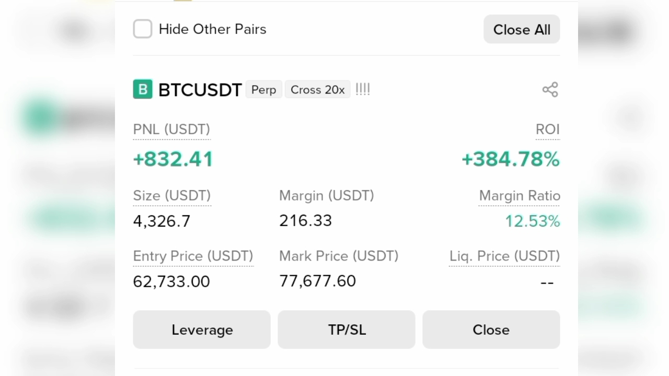Tap the ADL indicator bars icon
Viewport: 669px width, 376px height.
tap(363, 89)
